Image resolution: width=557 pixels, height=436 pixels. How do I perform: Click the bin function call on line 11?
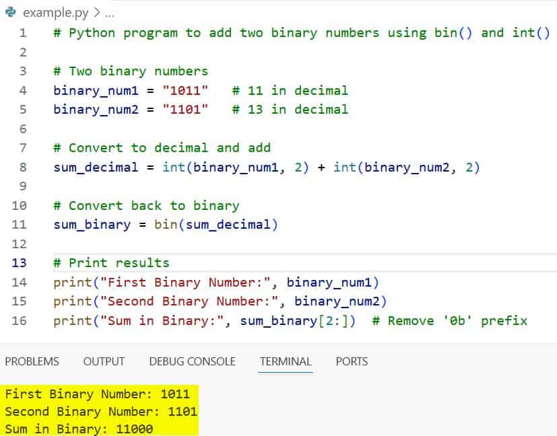click(166, 225)
